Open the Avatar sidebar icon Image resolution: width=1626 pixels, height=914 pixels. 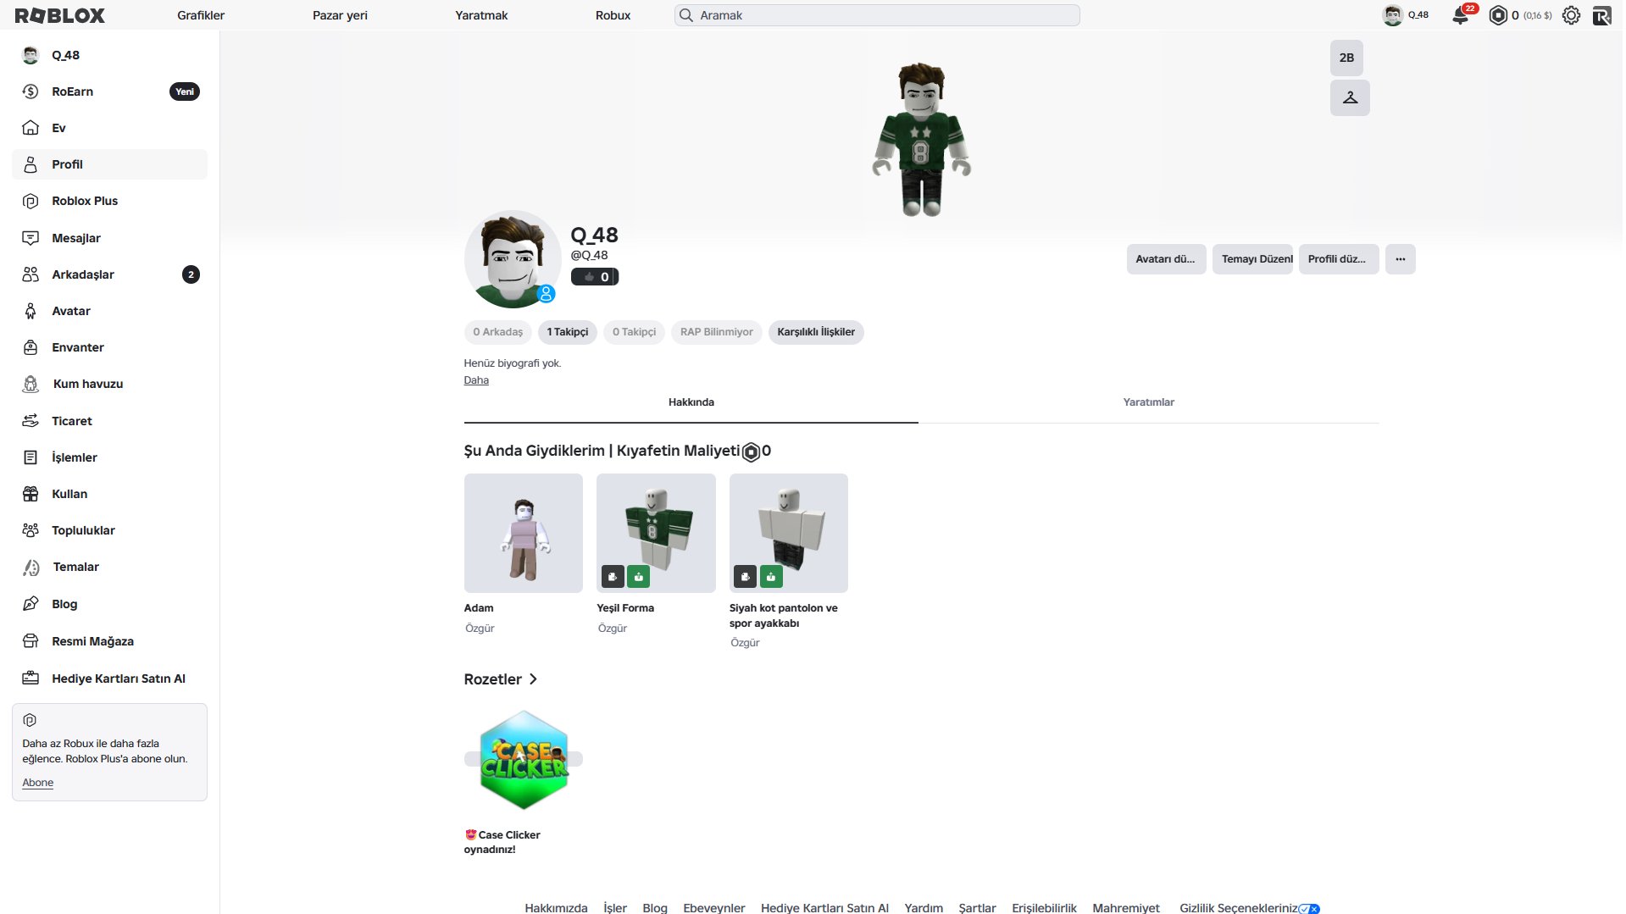pos(31,311)
